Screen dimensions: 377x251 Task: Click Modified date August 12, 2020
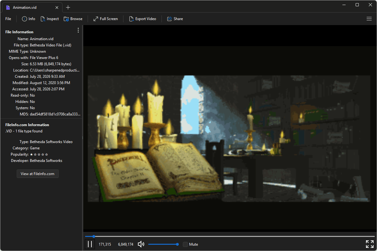[50, 83]
